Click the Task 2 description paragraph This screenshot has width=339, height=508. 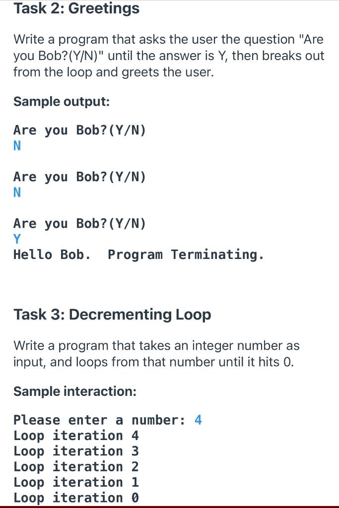[169, 56]
